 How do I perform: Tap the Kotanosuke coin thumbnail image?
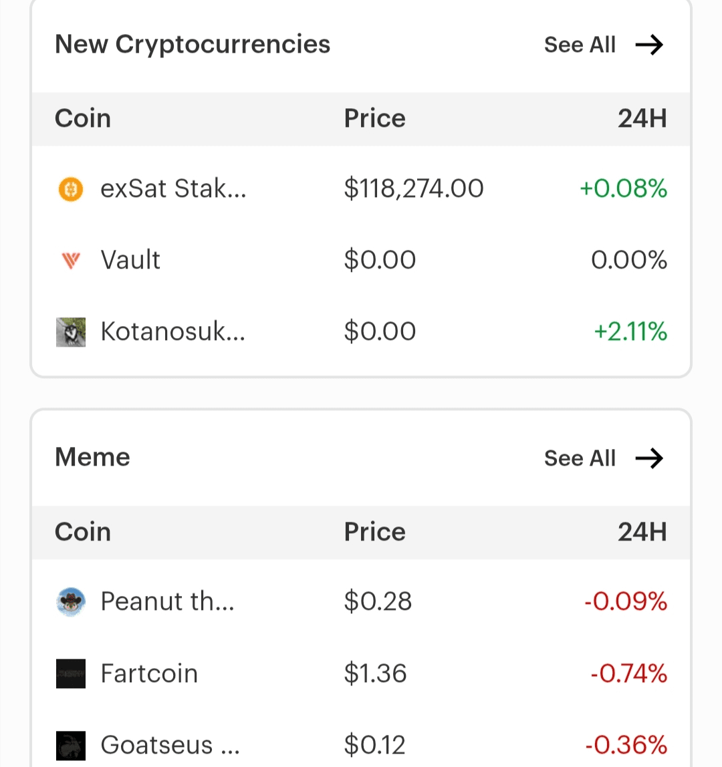pyautogui.click(x=70, y=331)
